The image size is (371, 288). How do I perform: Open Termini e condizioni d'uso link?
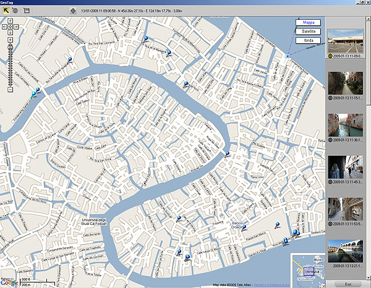(x=271, y=285)
